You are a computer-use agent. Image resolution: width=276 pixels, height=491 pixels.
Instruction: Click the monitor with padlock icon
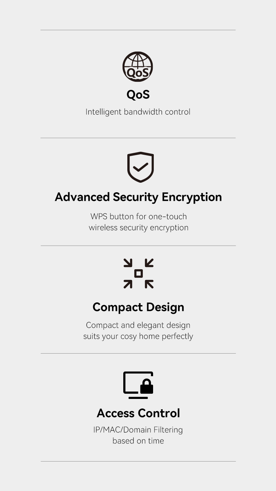coord(138,385)
